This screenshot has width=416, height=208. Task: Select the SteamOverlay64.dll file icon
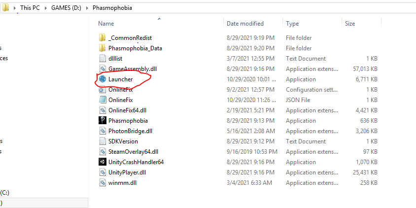point(103,152)
